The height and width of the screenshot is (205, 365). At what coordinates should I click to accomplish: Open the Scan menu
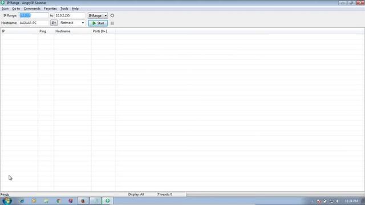click(5, 9)
